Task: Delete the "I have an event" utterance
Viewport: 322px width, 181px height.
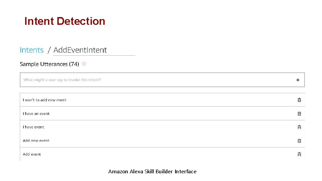Action: pyautogui.click(x=299, y=114)
